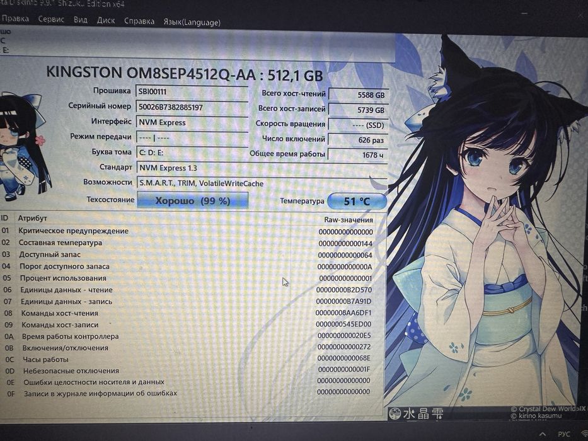Open the Диск menu
The width and height of the screenshot is (588, 441).
(106, 20)
